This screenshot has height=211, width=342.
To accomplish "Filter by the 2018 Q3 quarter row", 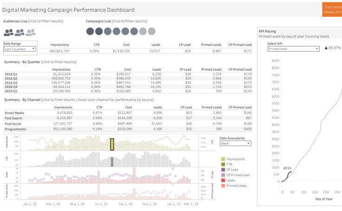I will tap(11, 83).
